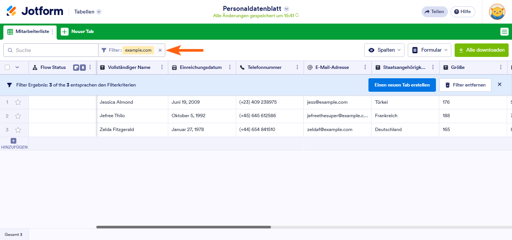Open the user avatar profile menu
512x240 pixels.
tap(497, 12)
